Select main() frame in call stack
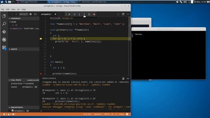Viewport: 210px width, 118px height. (24, 87)
